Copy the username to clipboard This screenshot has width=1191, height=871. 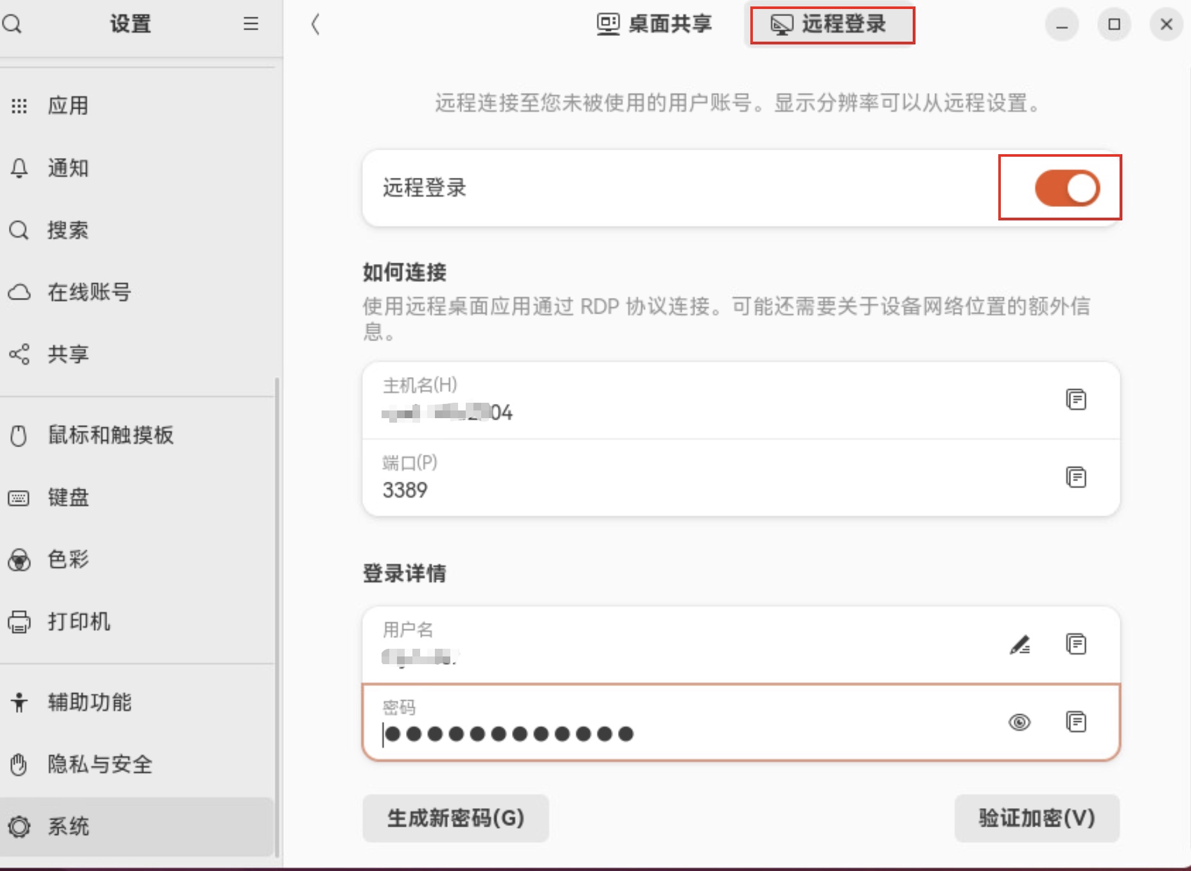[x=1076, y=644]
